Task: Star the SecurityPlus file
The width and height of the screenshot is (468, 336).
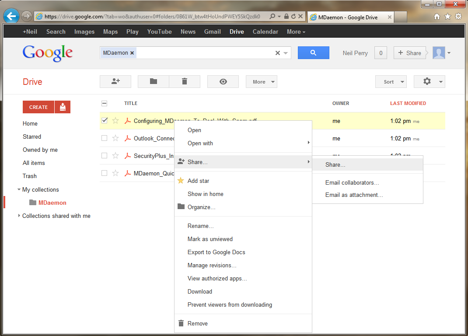Action: [115, 156]
